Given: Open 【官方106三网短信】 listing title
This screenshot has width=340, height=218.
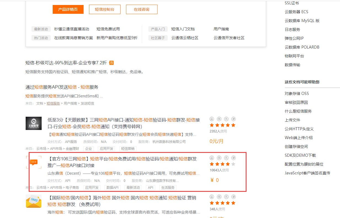Looking at the screenshot, I should pos(122,162).
